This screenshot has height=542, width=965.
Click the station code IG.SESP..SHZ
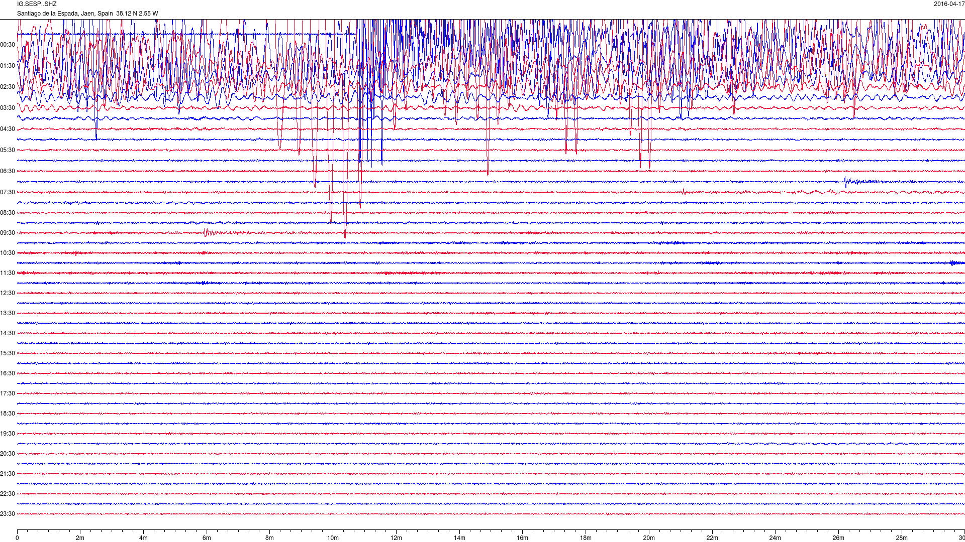37,4
